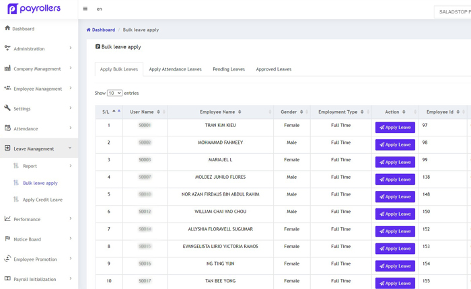Select user name cell S0017
The height and width of the screenshot is (289, 471).
[x=145, y=281]
